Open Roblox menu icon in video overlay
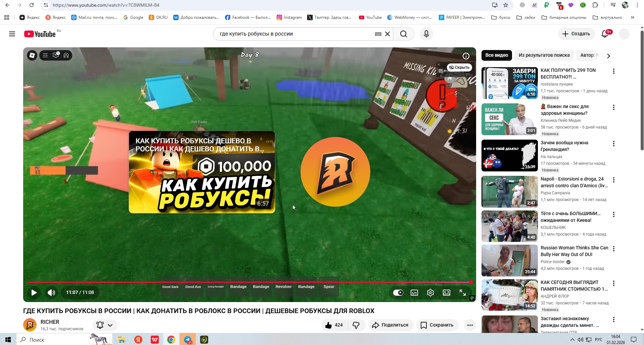Viewport: 644px width, 345px height. tap(32, 55)
